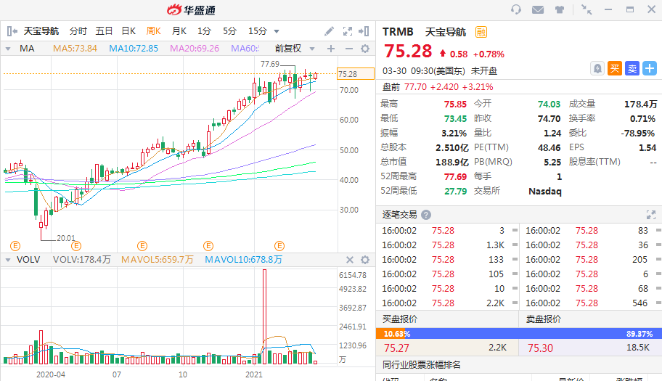Image resolution: width=662 pixels, height=381 pixels.
Task: Open the skin theme shirt icon
Action: [x=560, y=9]
